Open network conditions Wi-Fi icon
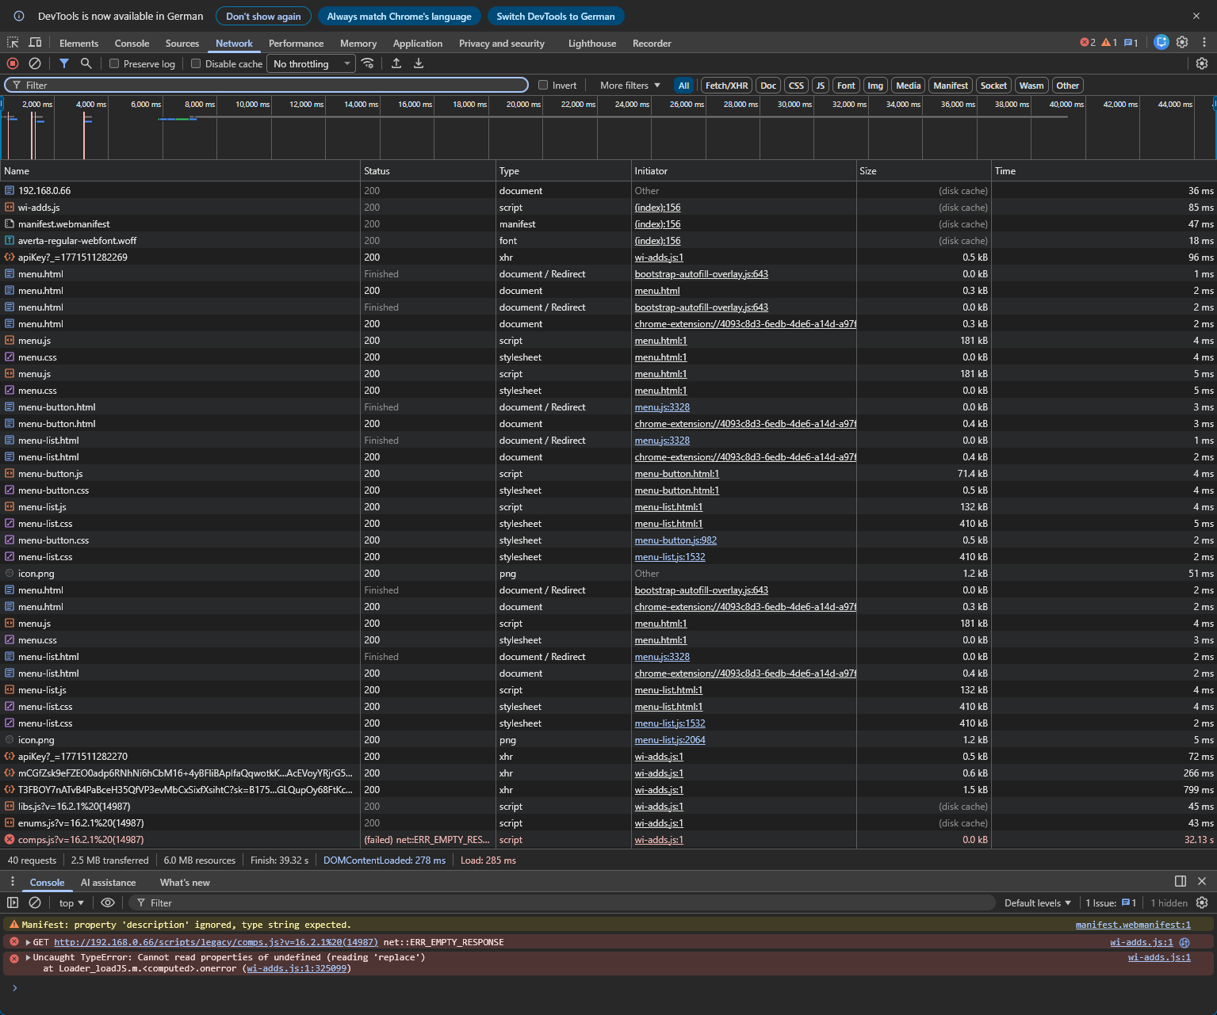 [x=368, y=63]
